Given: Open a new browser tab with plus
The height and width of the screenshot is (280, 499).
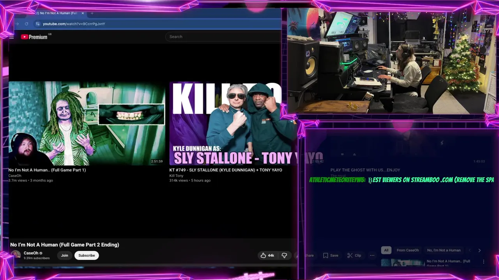Looking at the screenshot, I should click(92, 13).
